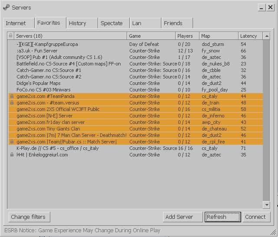Click the de_nukes_b8 map cell

(216, 64)
